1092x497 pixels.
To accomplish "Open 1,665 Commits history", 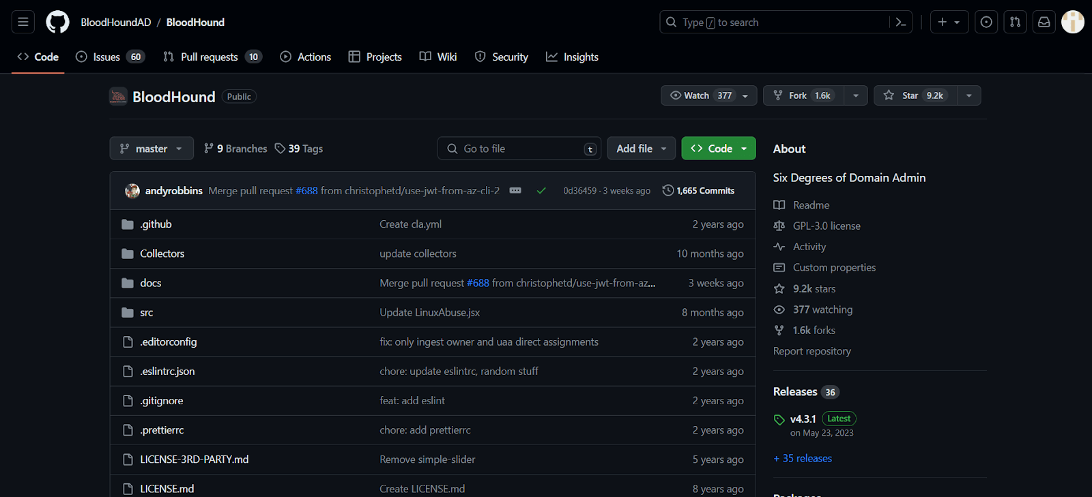I will [x=699, y=191].
